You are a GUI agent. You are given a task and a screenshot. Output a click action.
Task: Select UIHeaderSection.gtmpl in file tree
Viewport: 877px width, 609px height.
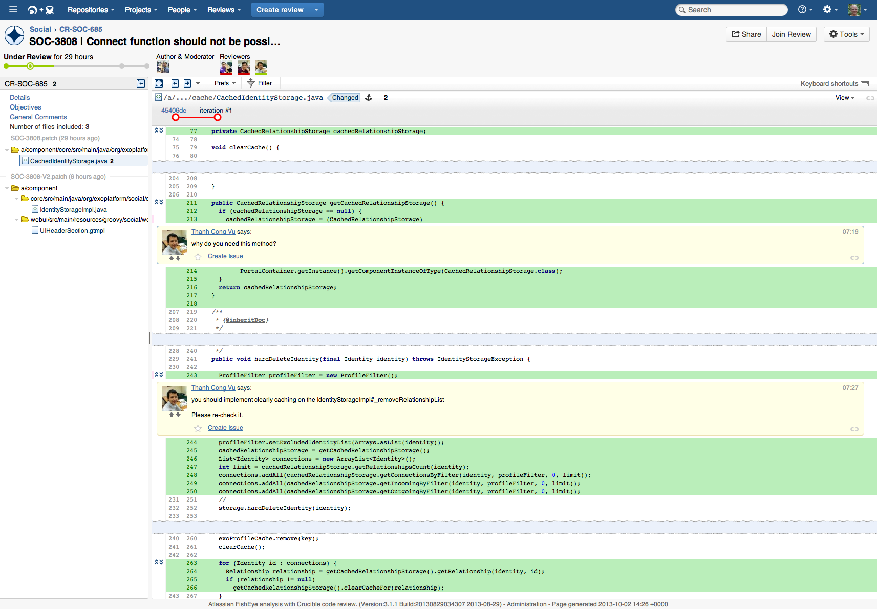[x=72, y=230]
